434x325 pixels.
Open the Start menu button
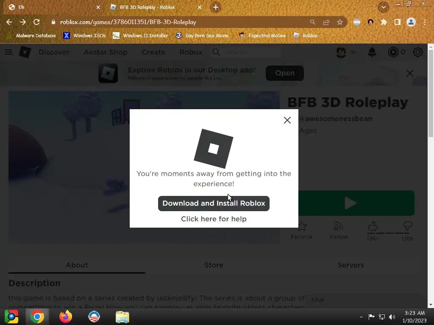click(x=11, y=317)
